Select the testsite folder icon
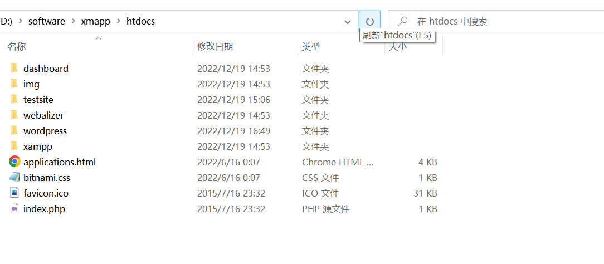 tap(14, 100)
